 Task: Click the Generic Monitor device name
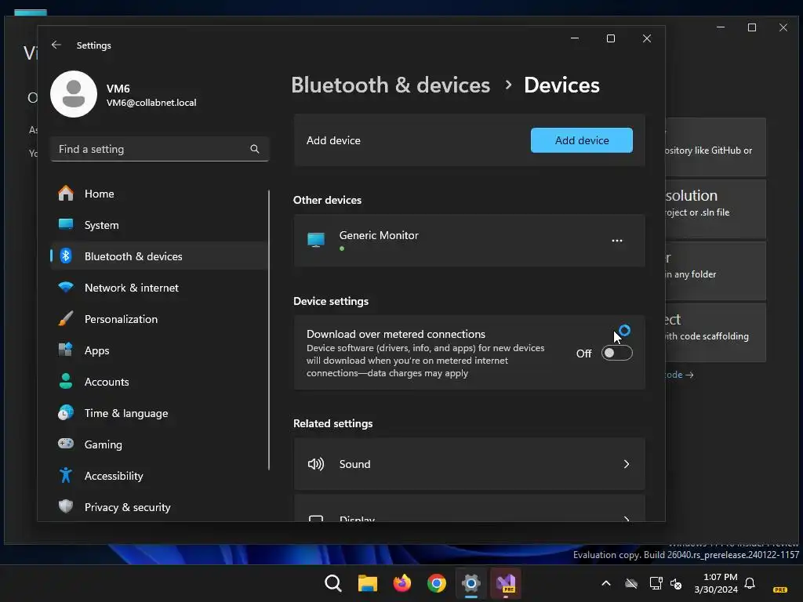[379, 235]
